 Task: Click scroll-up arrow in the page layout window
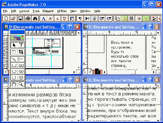[79, 33]
